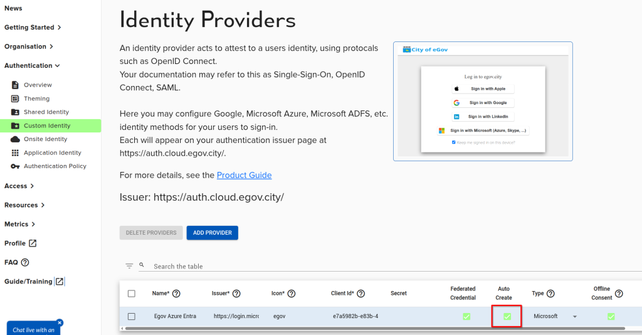The width and height of the screenshot is (642, 335).
Task: Toggle the Federated Credential checkbox
Action: click(x=466, y=316)
